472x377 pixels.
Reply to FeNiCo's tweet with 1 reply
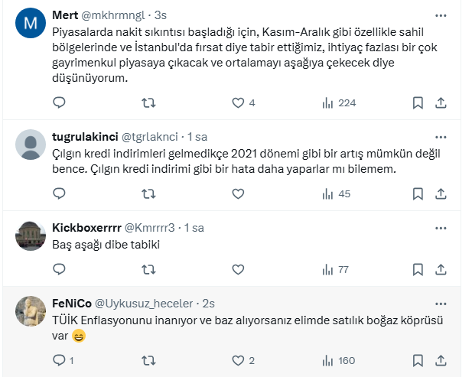tap(59, 360)
